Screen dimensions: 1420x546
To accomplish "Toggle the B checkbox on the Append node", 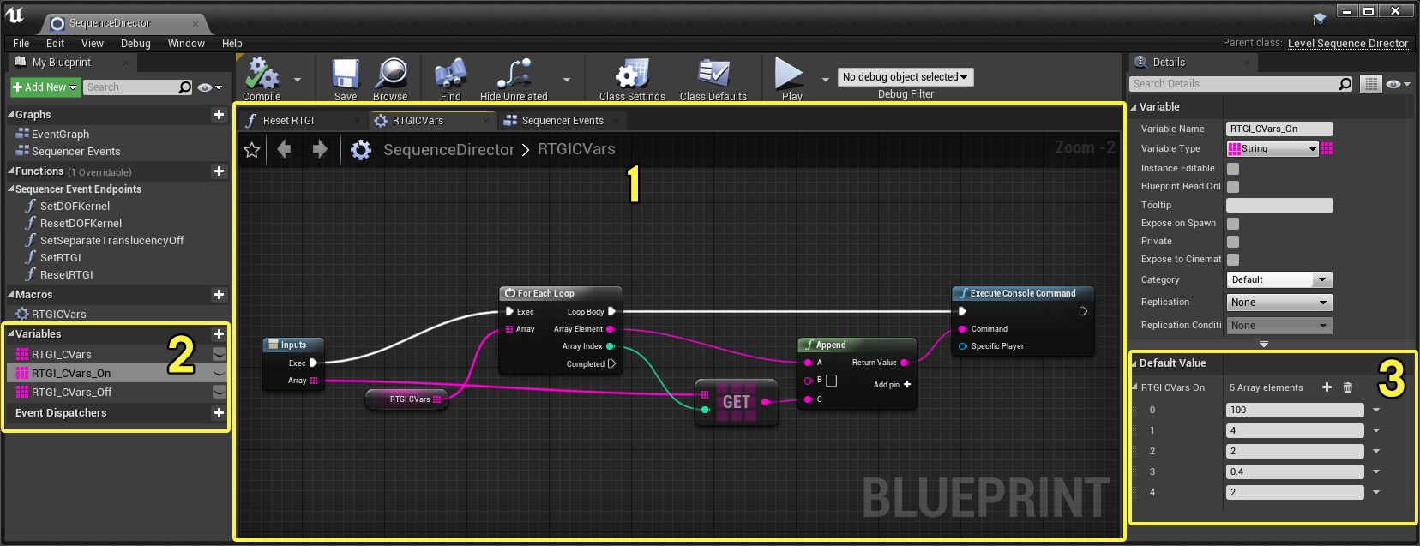I will pyautogui.click(x=831, y=381).
